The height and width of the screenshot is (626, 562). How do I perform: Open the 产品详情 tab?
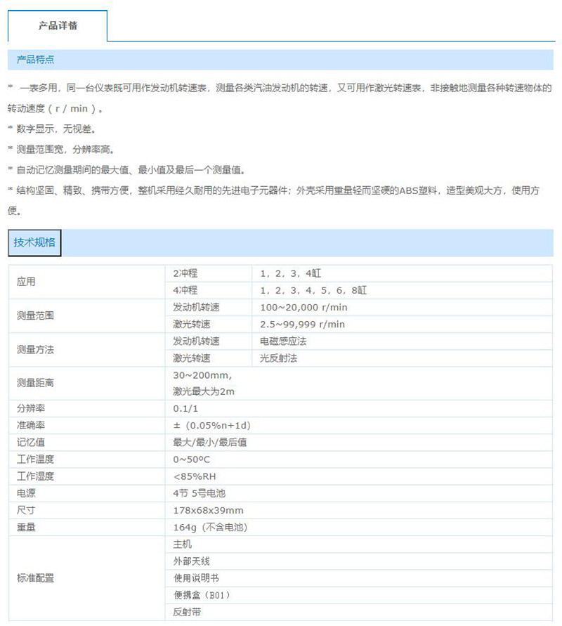(58, 26)
